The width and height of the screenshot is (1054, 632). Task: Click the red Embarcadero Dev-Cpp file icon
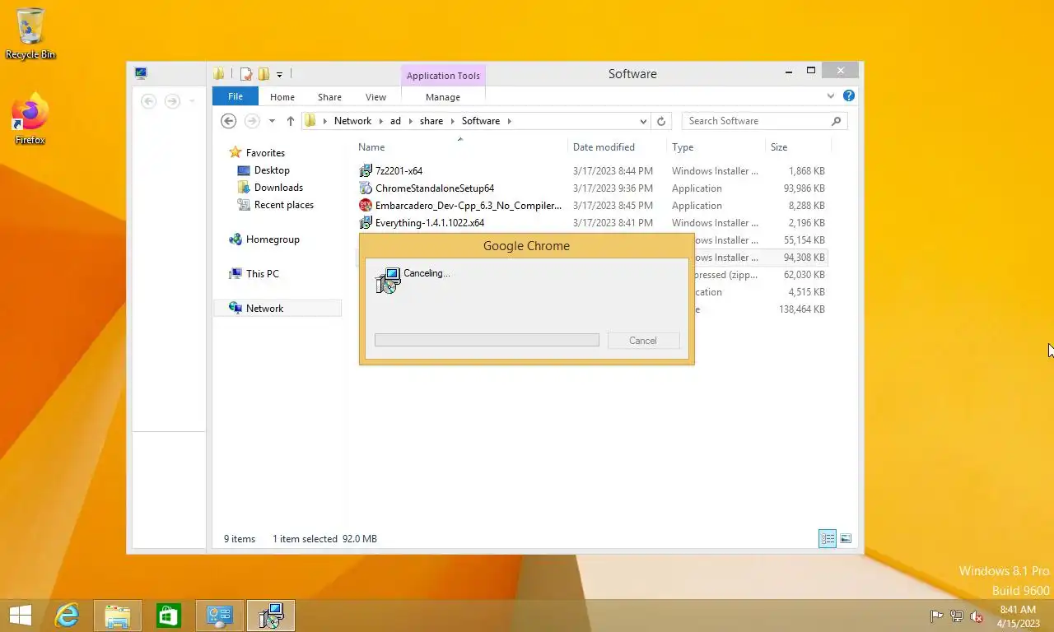[x=366, y=206]
